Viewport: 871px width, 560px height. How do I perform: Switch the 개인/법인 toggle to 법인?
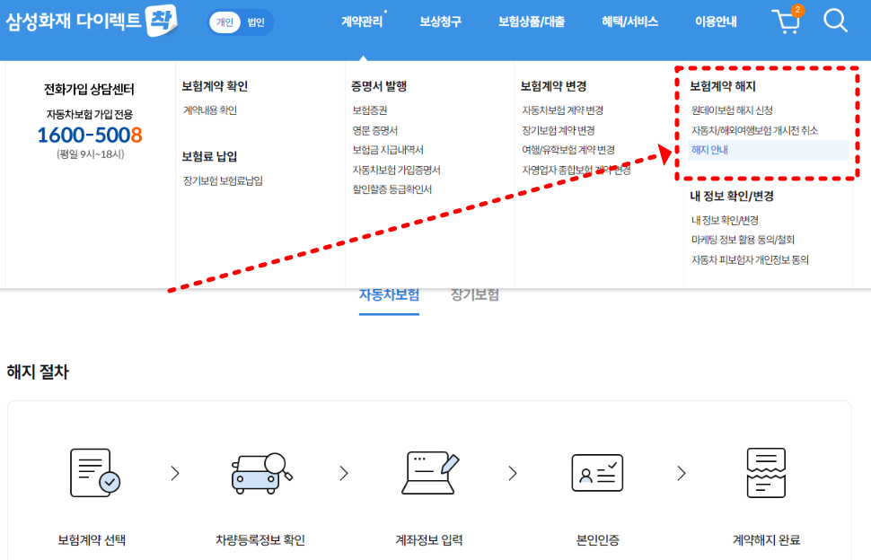258,21
